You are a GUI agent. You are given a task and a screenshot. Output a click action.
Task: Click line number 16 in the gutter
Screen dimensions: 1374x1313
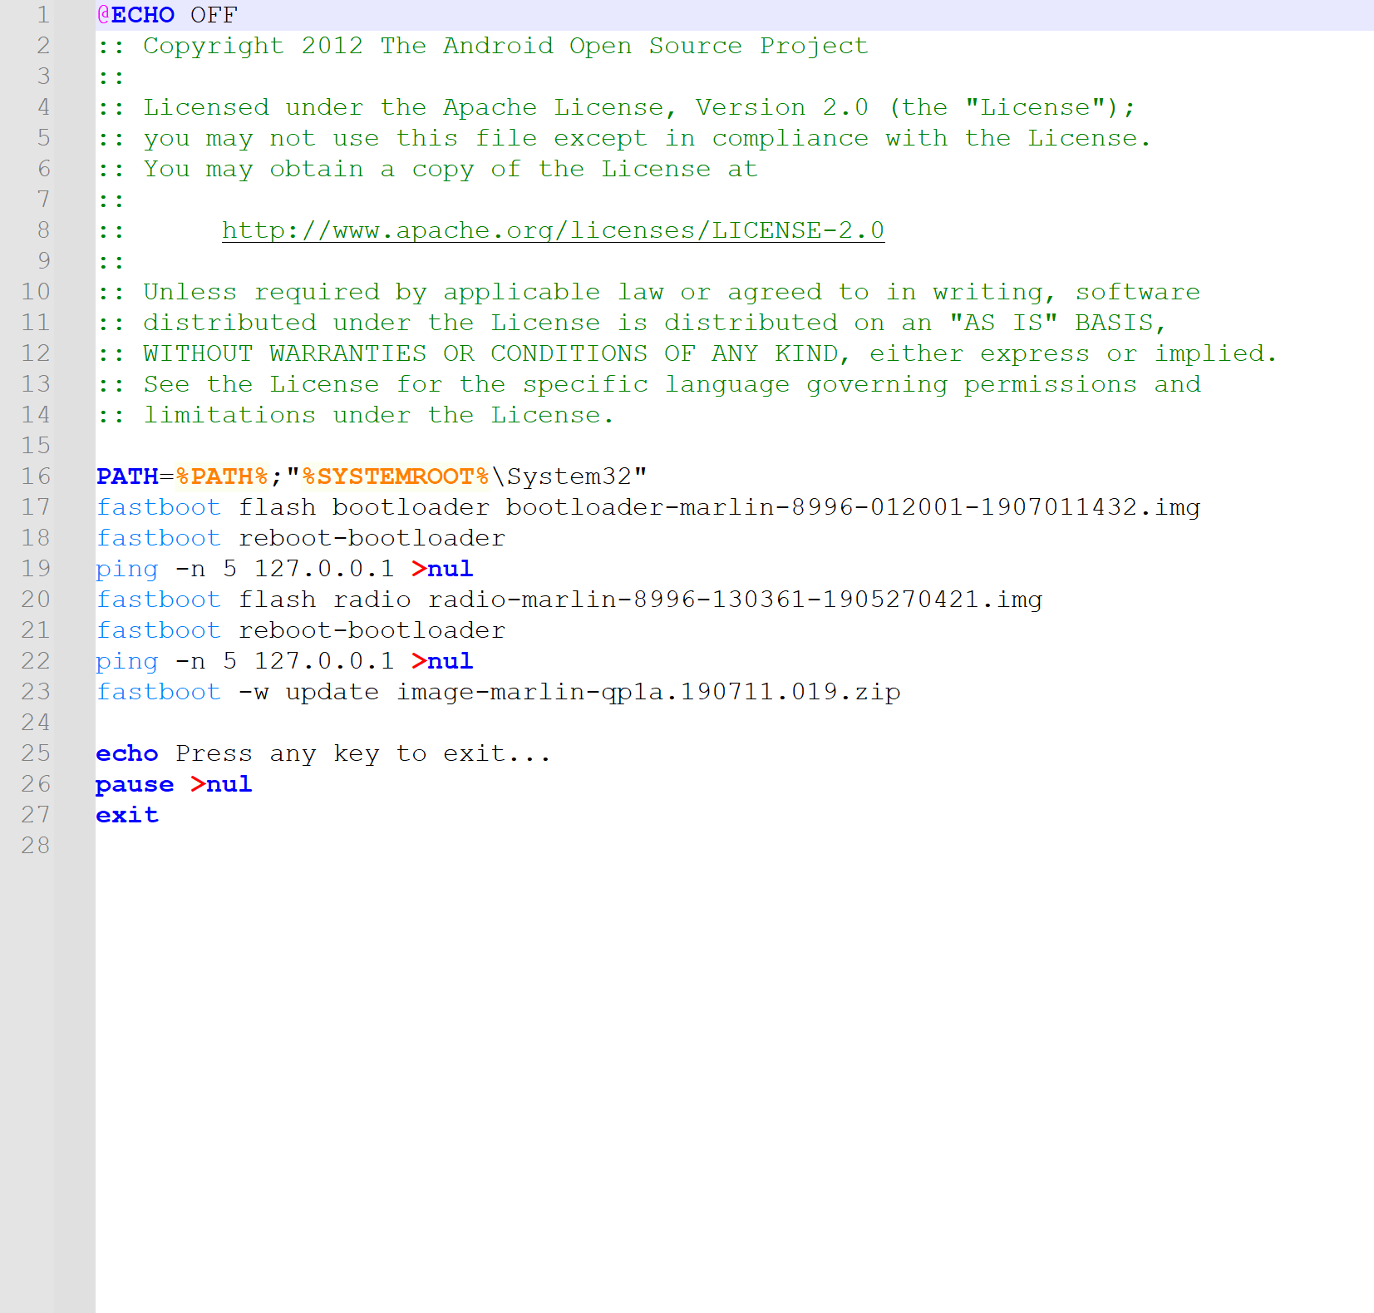(36, 476)
